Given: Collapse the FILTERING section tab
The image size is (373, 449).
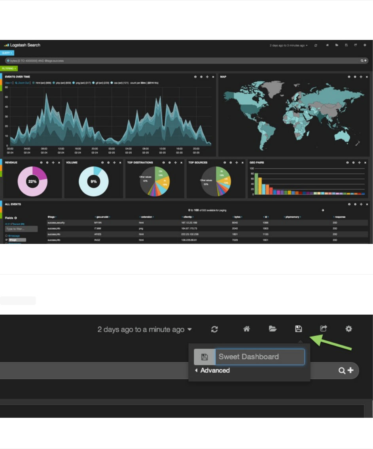Looking at the screenshot, I should pyautogui.click(x=9, y=68).
